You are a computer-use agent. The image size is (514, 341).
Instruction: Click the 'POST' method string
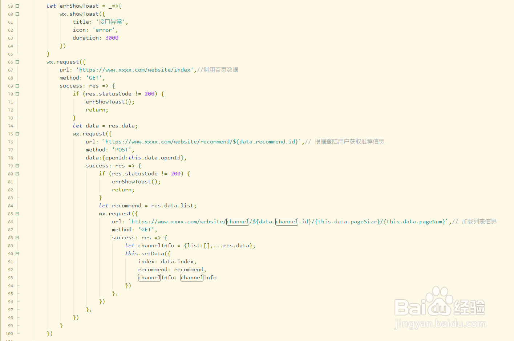(x=122, y=150)
